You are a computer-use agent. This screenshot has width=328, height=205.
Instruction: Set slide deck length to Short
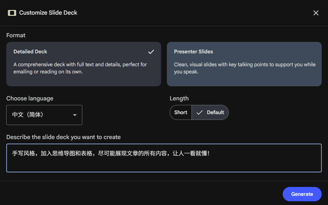pos(181,112)
